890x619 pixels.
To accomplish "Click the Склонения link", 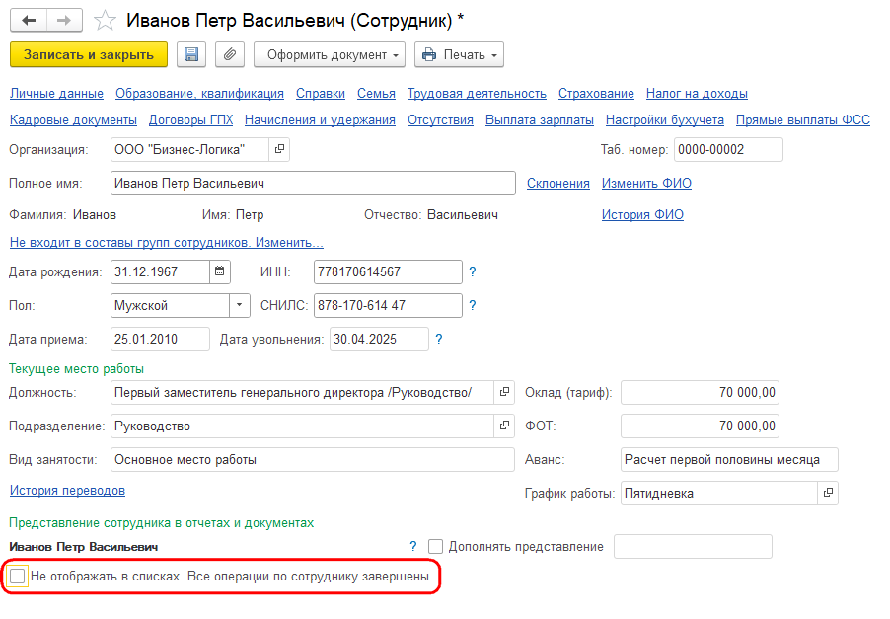I will click(x=557, y=184).
